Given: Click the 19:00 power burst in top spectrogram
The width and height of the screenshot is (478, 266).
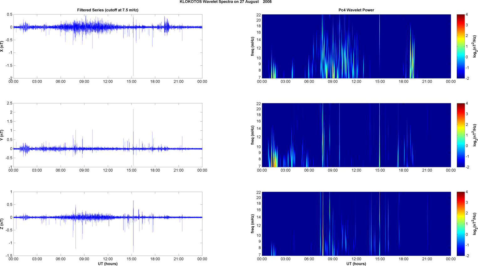Looking at the screenshot, I should (x=412, y=63).
